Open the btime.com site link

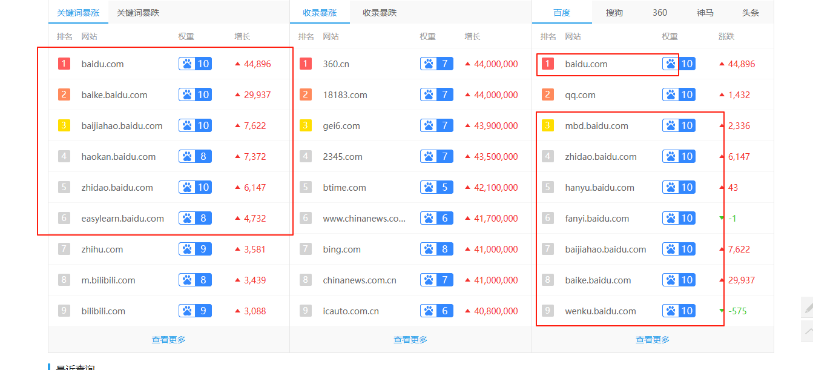344,187
